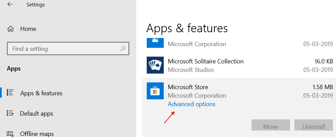
Task: Open Home from the house icon
Action: [11, 28]
